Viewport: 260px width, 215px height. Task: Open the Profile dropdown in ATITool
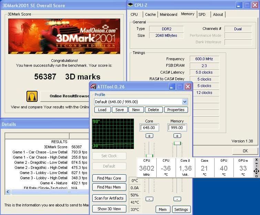(185, 102)
